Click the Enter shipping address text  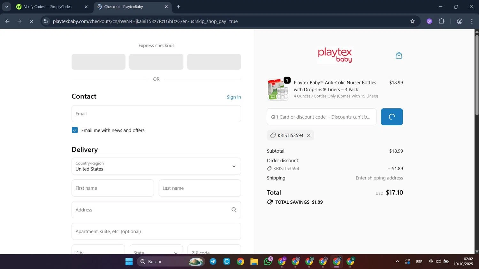click(379, 178)
